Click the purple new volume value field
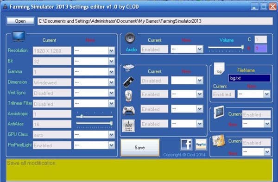 pos(260,48)
